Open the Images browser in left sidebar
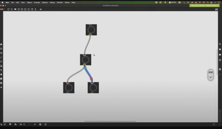Screen dimensions: 222x129 1,66
